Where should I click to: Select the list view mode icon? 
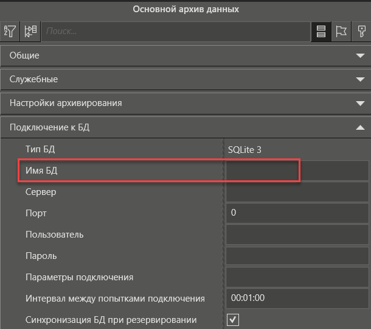[x=321, y=31]
